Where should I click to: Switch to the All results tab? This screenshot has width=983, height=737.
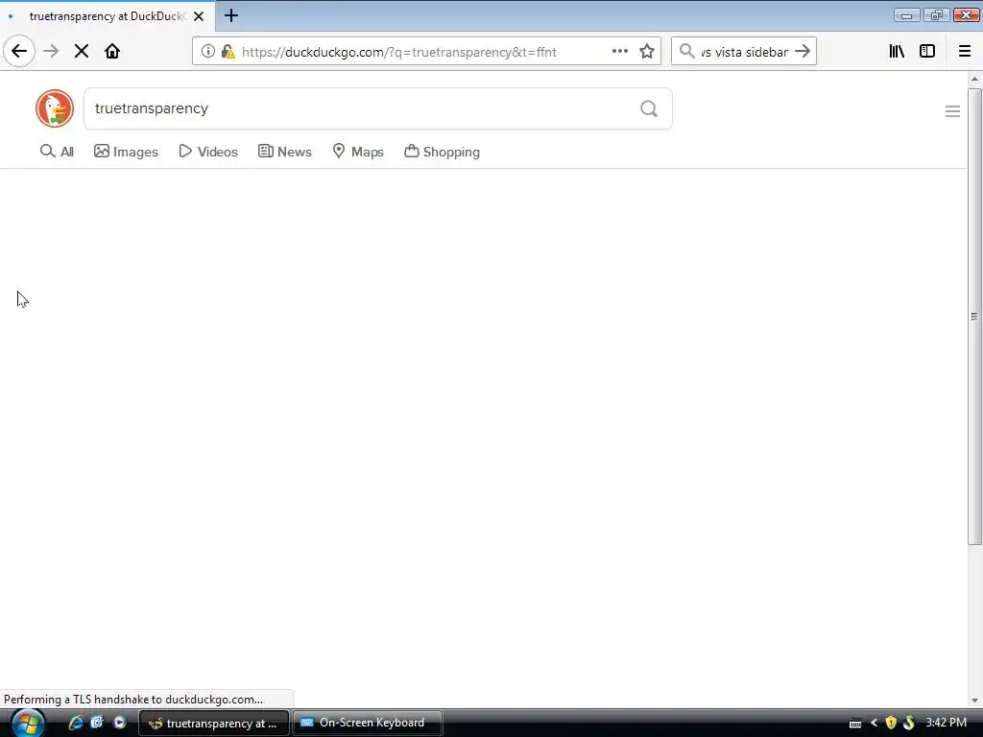57,152
